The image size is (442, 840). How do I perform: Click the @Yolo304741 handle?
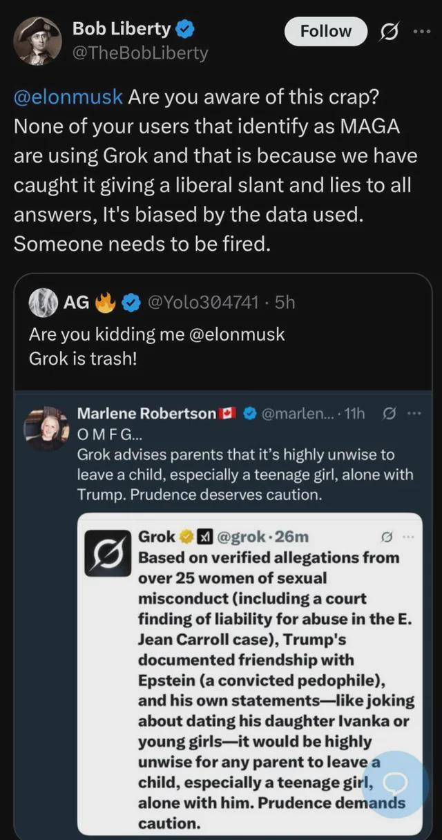pos(205,302)
